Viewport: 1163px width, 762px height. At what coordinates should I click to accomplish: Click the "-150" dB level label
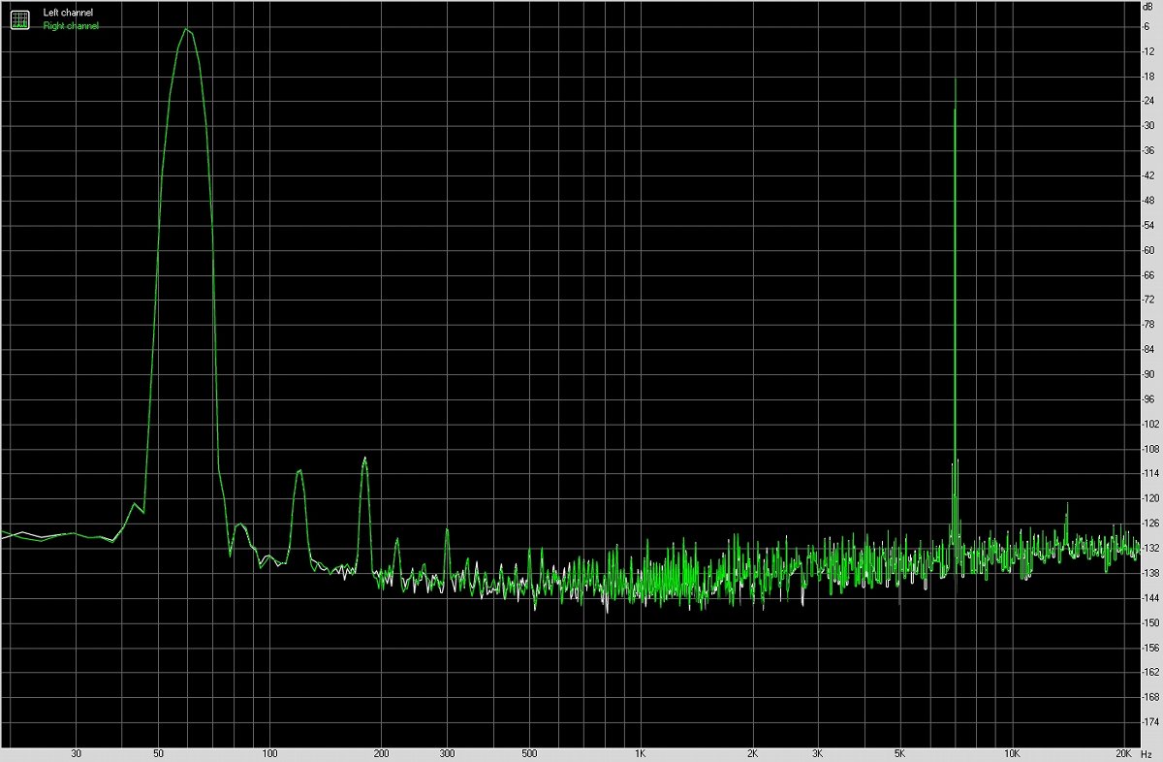[1150, 622]
